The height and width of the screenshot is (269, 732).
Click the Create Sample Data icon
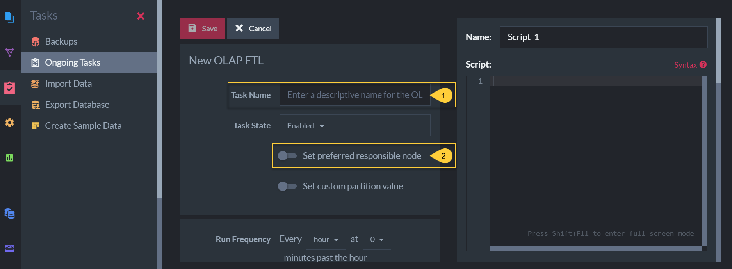tap(35, 126)
